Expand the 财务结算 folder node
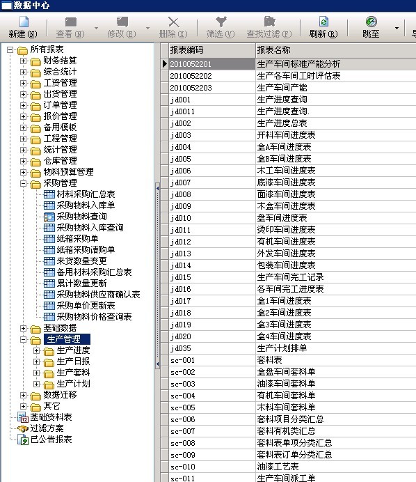The image size is (416, 482). tap(24, 61)
